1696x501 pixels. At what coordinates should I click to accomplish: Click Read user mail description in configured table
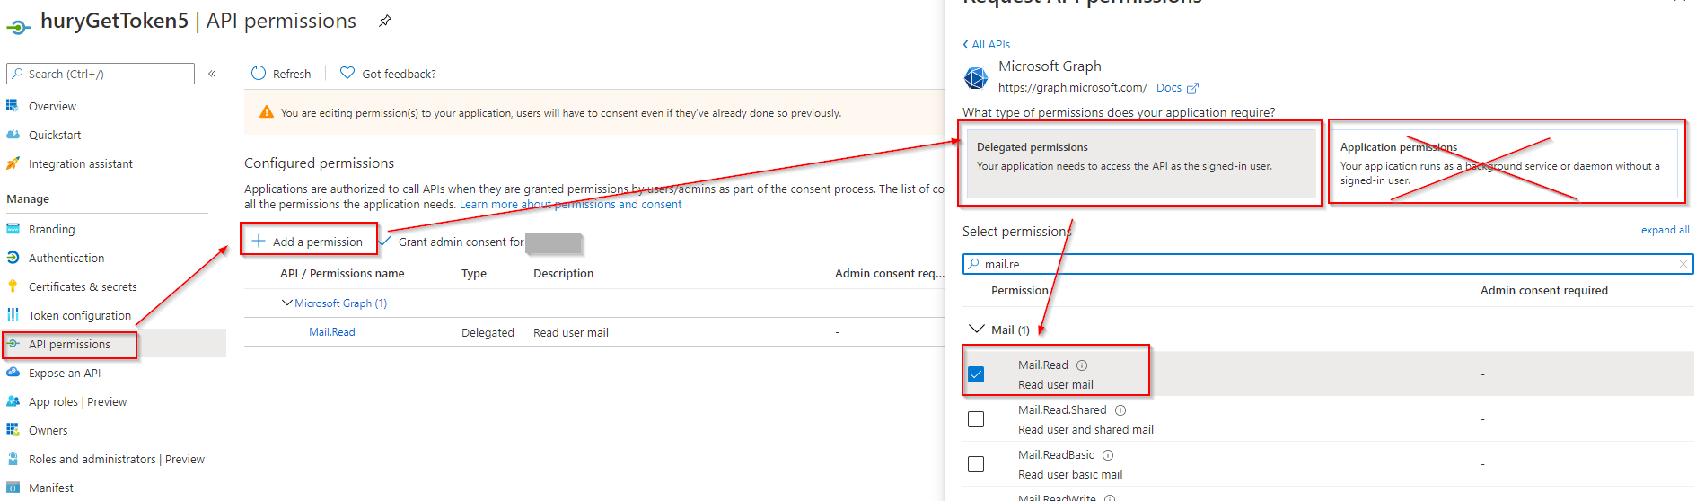(571, 332)
